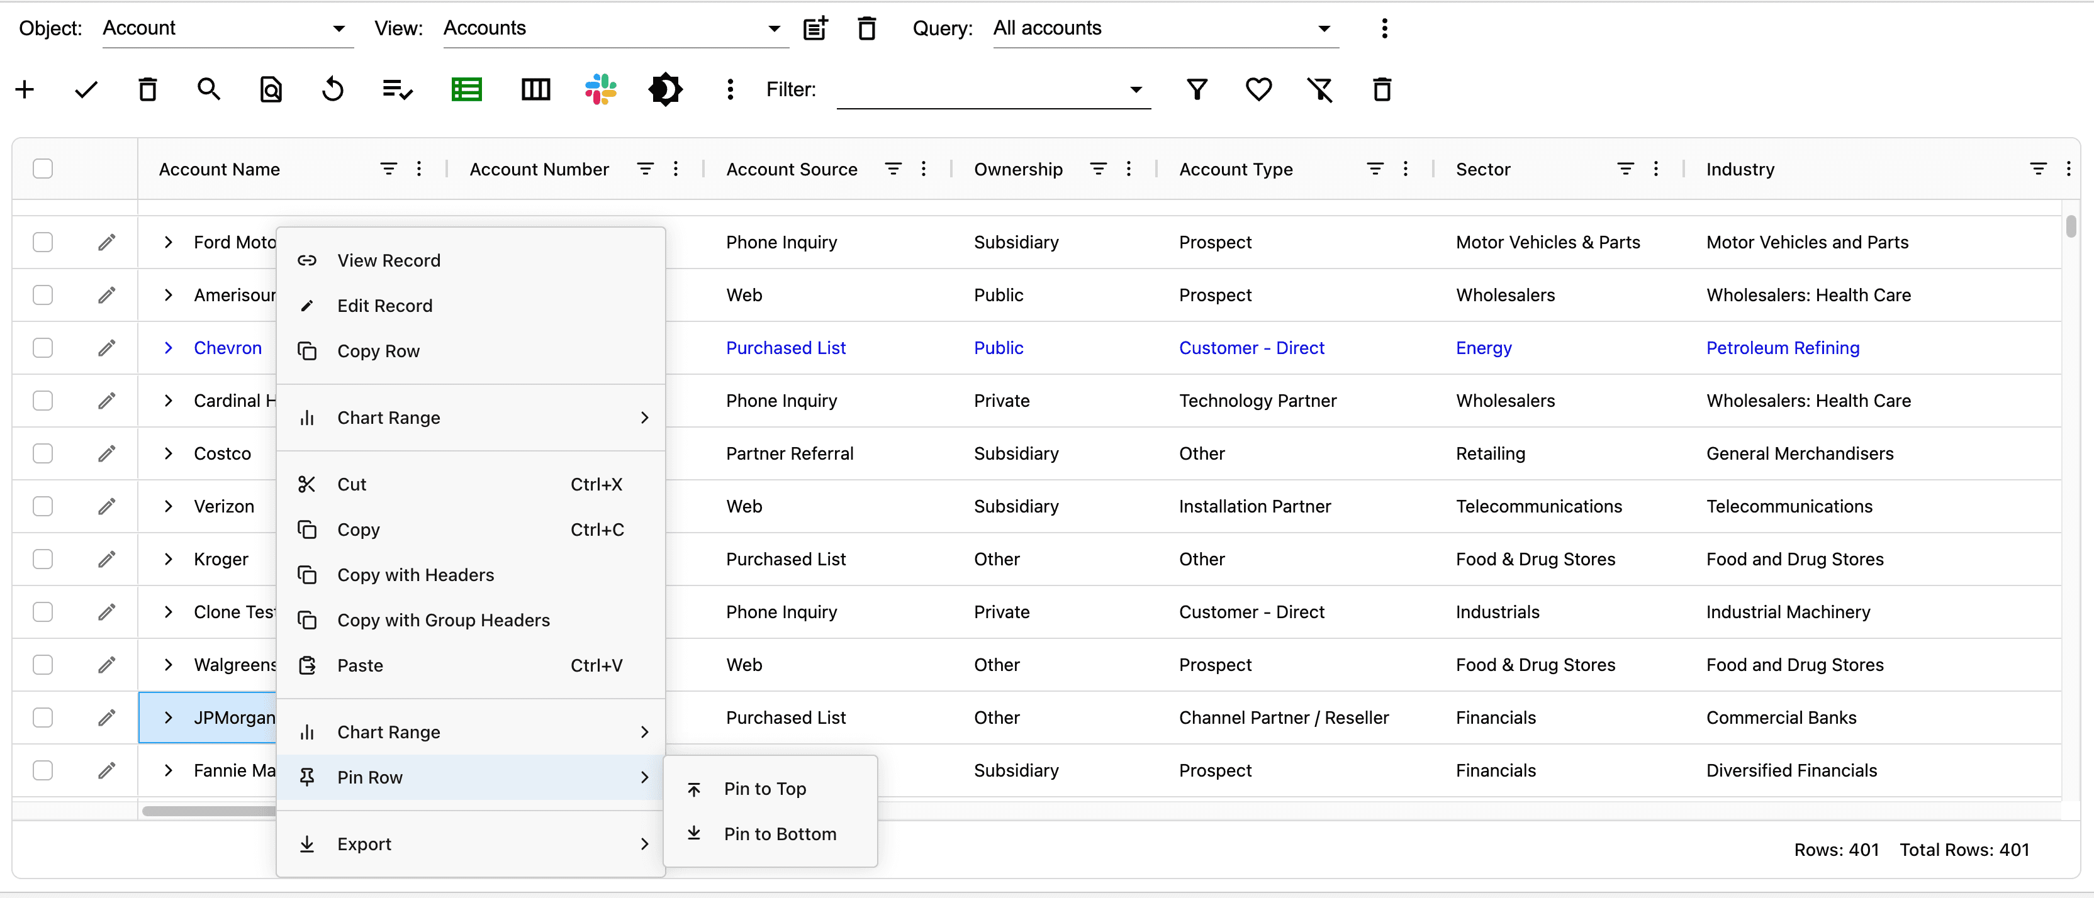Select Copy with Headers menu entry
Screen dimensions: 2094x898
click(x=415, y=575)
